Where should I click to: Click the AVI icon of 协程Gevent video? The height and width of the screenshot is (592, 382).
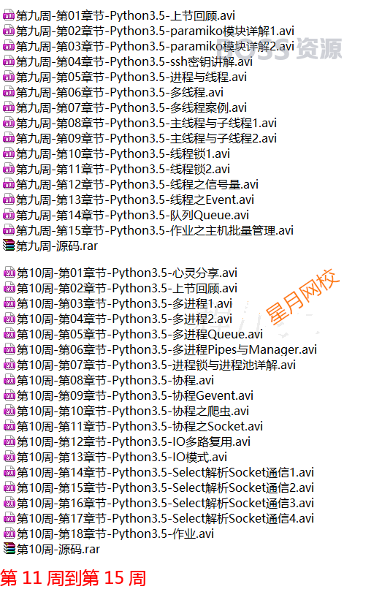pos(9,395)
